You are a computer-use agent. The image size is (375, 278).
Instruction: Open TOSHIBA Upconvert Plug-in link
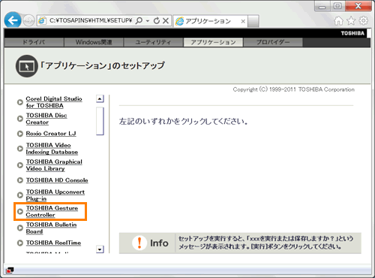(x=55, y=195)
